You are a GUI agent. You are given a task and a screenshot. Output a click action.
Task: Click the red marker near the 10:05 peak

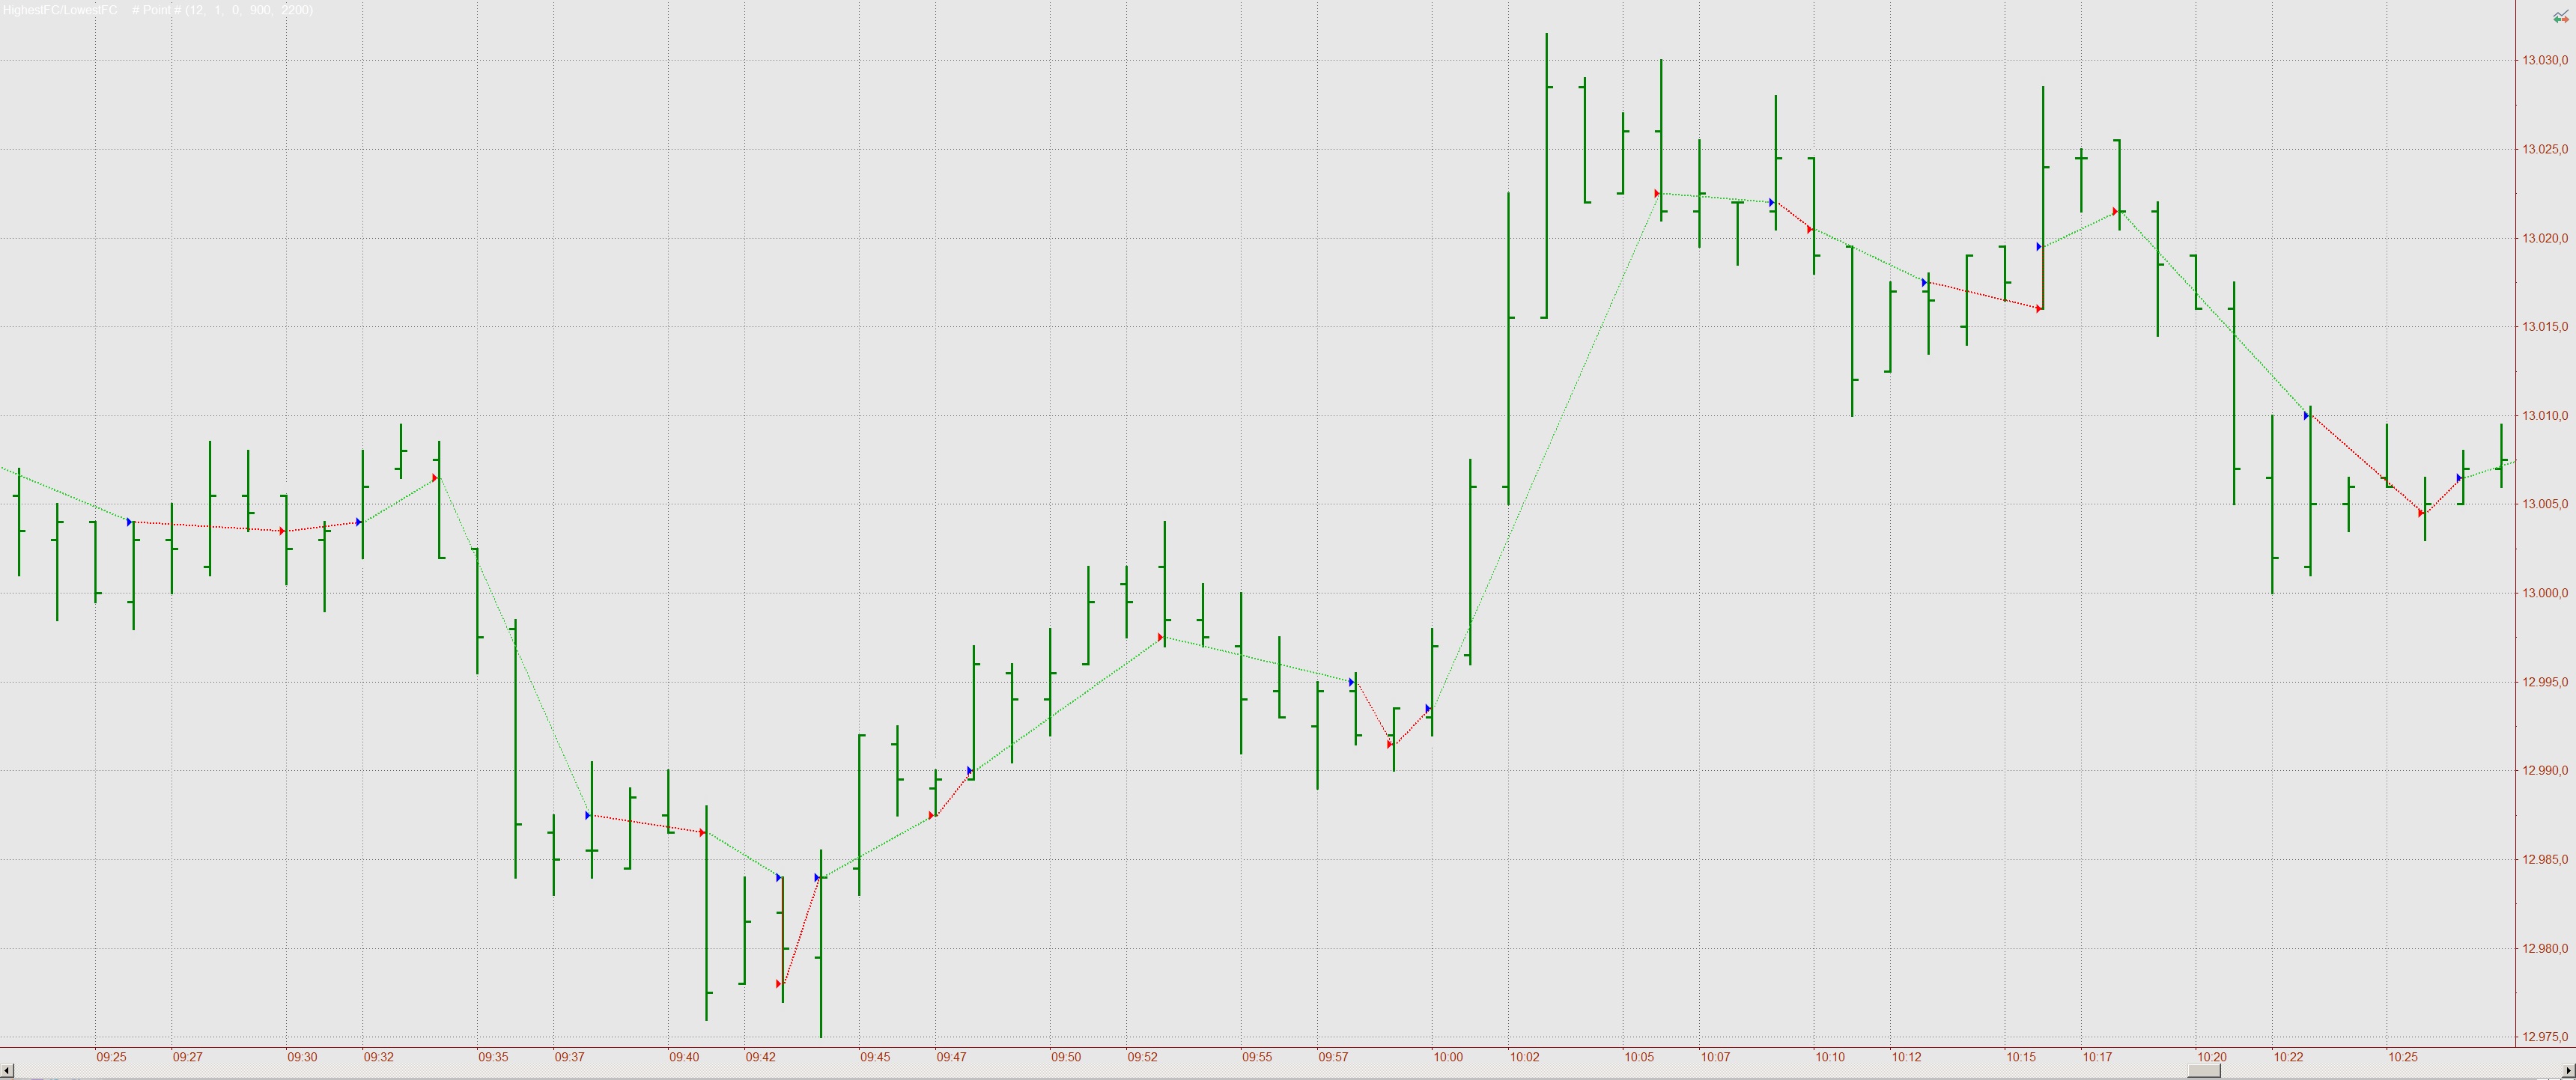(1657, 193)
